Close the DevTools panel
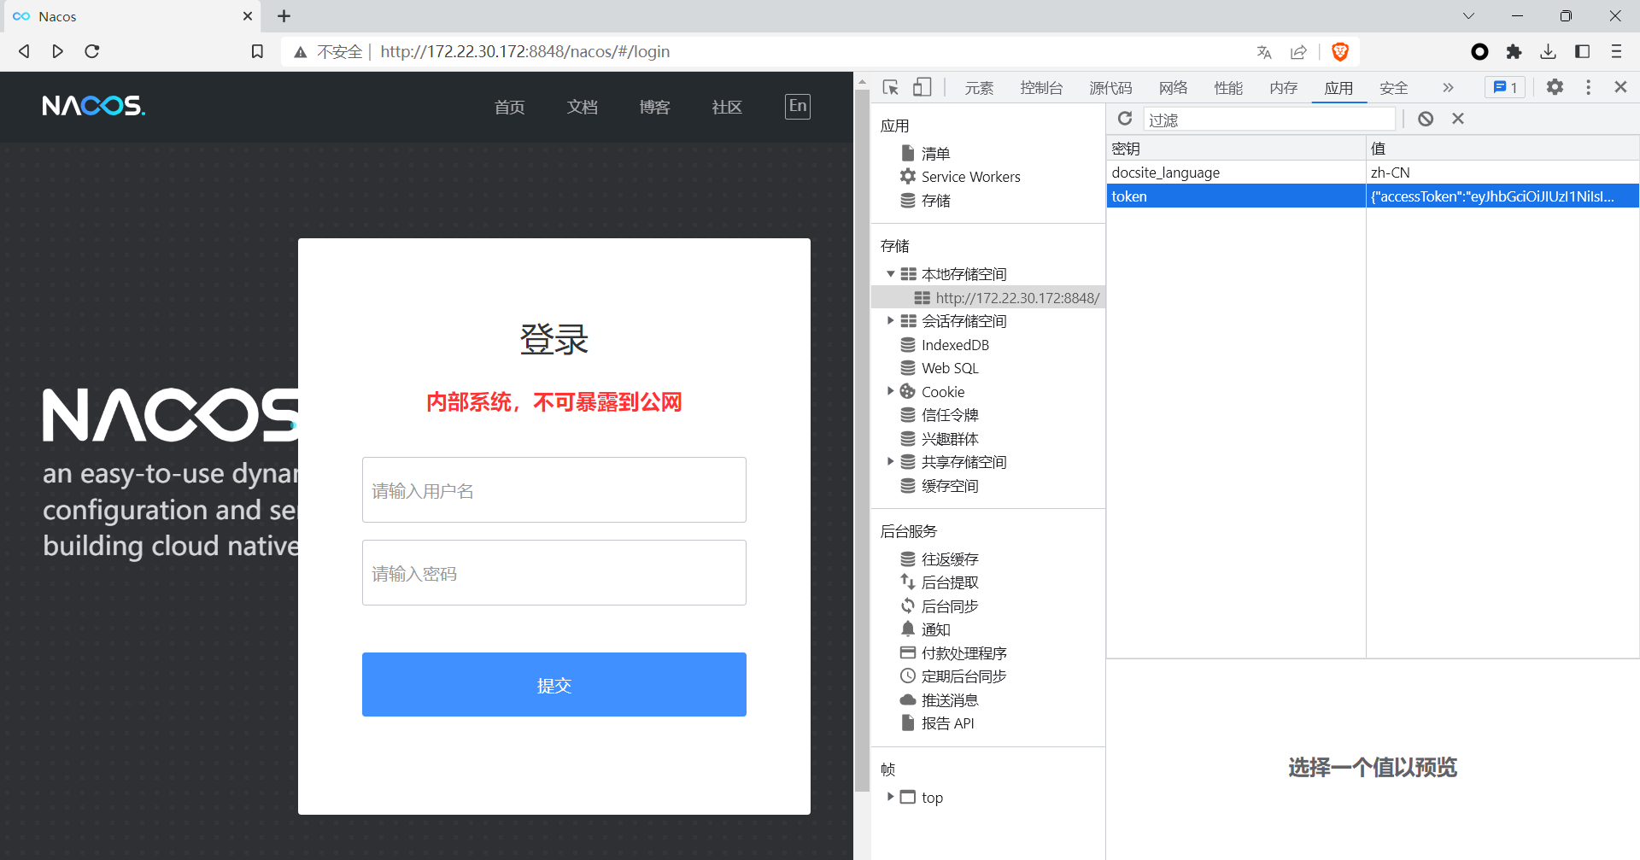 click(x=1620, y=87)
